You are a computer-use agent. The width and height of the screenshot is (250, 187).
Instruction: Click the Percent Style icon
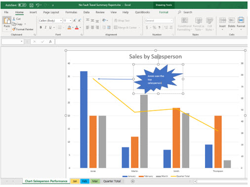click(154, 28)
